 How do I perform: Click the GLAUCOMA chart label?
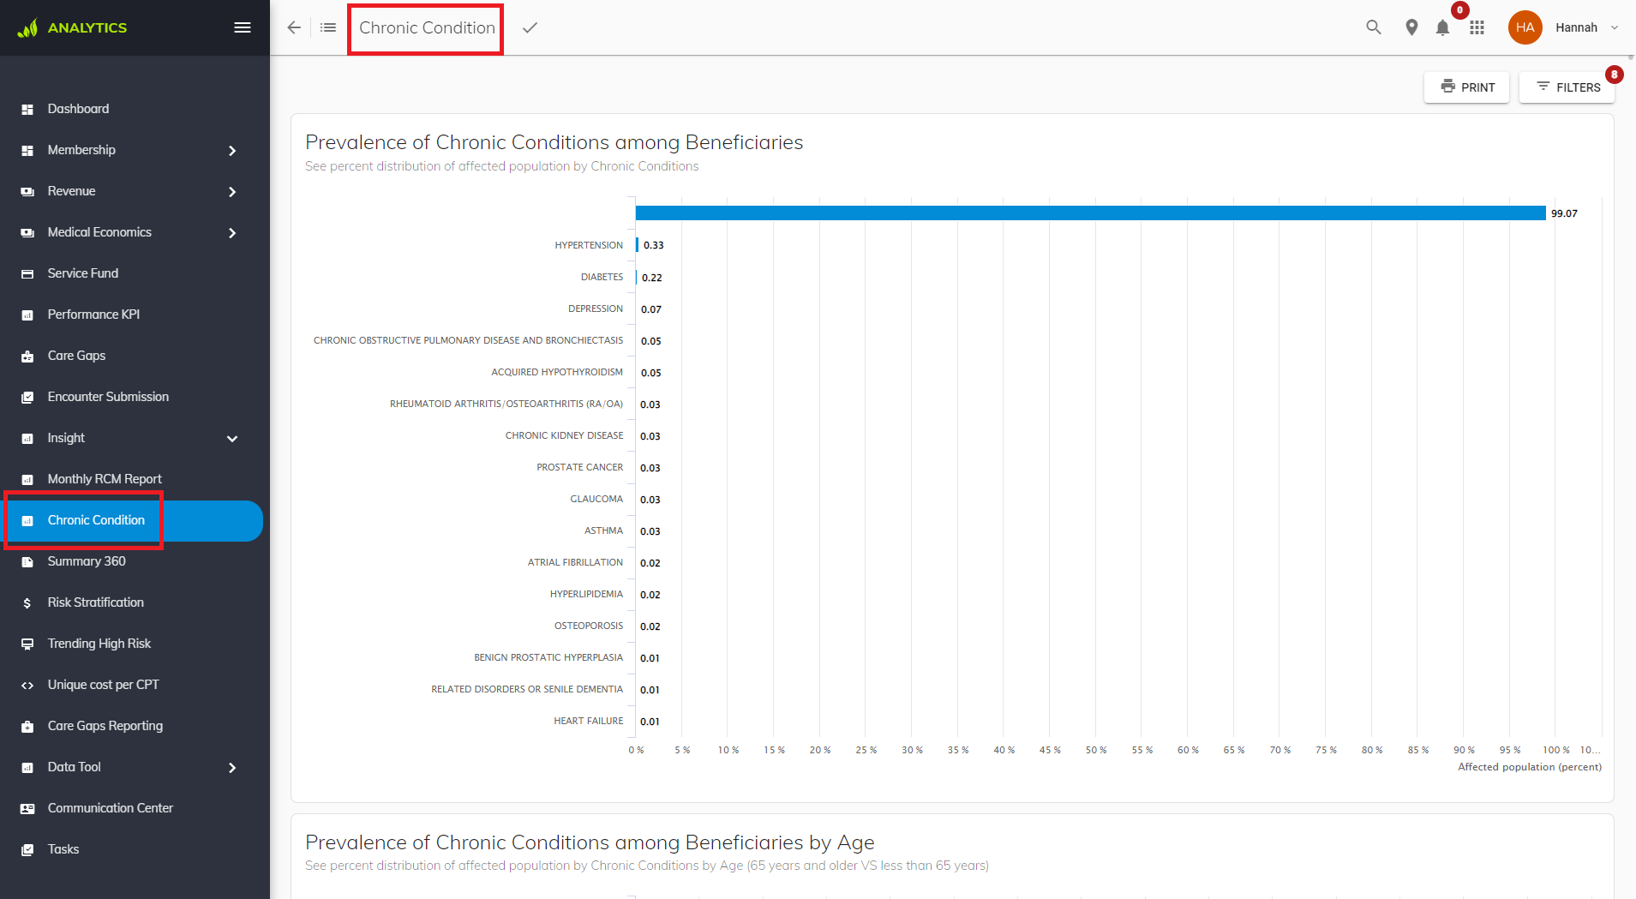click(x=596, y=499)
